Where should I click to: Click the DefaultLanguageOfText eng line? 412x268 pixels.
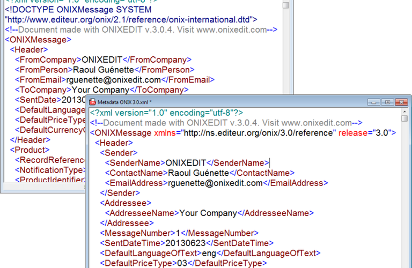(210, 253)
